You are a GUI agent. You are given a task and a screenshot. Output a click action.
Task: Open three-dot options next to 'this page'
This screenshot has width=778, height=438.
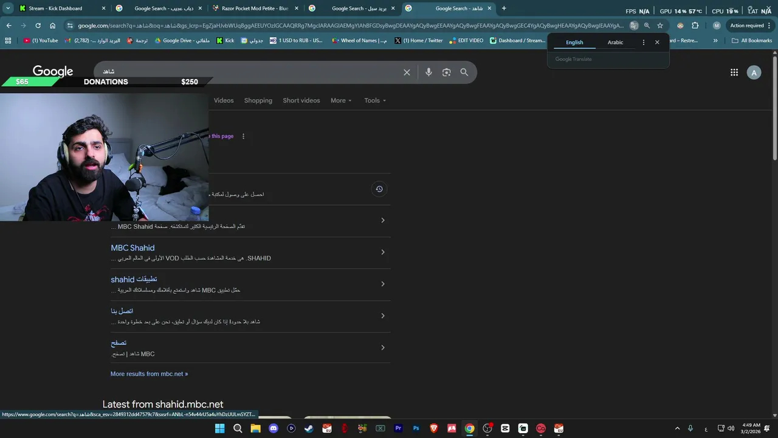pos(243,136)
